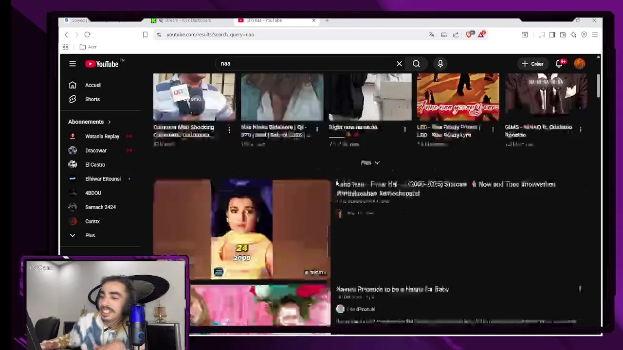Open the YouTube hamburger guide menu
Viewport: 623px width, 350px height.
[x=73, y=64]
